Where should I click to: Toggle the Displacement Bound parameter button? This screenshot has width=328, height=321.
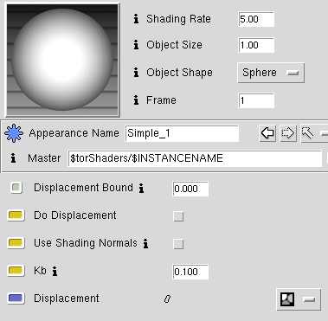(x=16, y=188)
